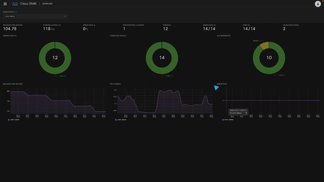Click the 118 ms average latency value
Viewport: 324px width, 182px height.
(49, 29)
